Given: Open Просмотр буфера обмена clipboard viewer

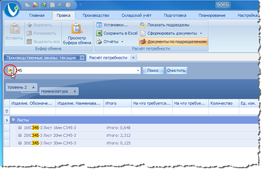Looking at the screenshot, I should click(x=77, y=34).
